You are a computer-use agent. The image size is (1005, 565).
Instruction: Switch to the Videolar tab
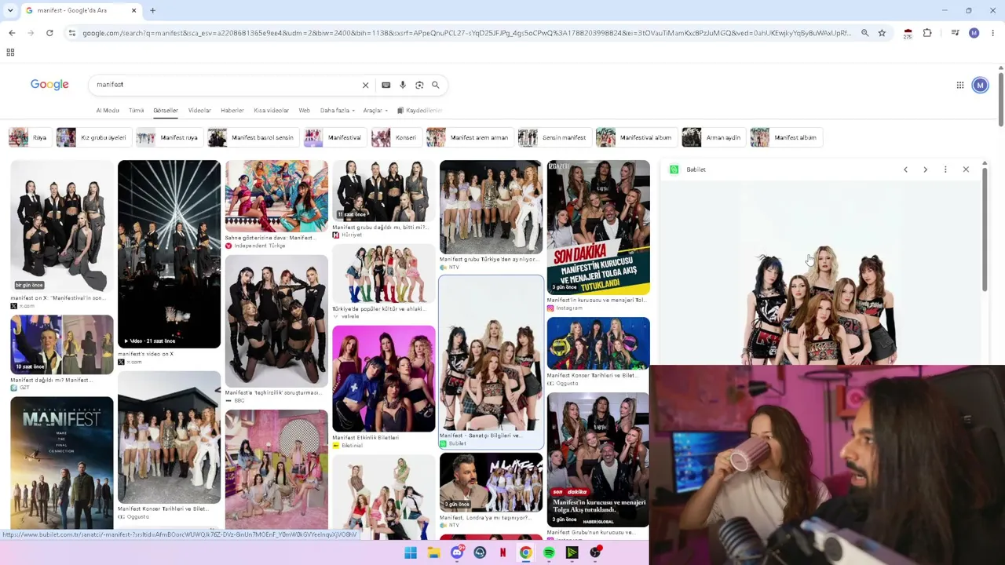199,111
